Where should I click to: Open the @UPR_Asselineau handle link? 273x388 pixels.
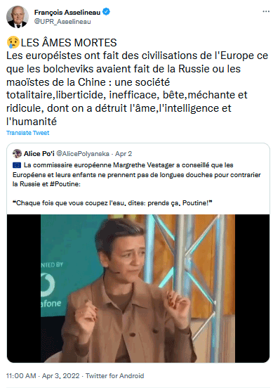(62, 22)
